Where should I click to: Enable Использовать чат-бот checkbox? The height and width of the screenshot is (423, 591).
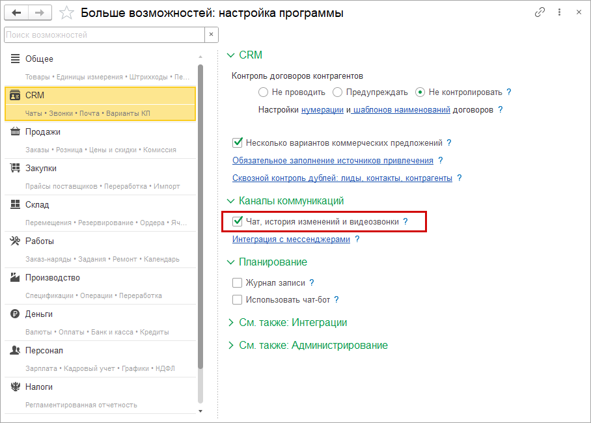coord(238,300)
